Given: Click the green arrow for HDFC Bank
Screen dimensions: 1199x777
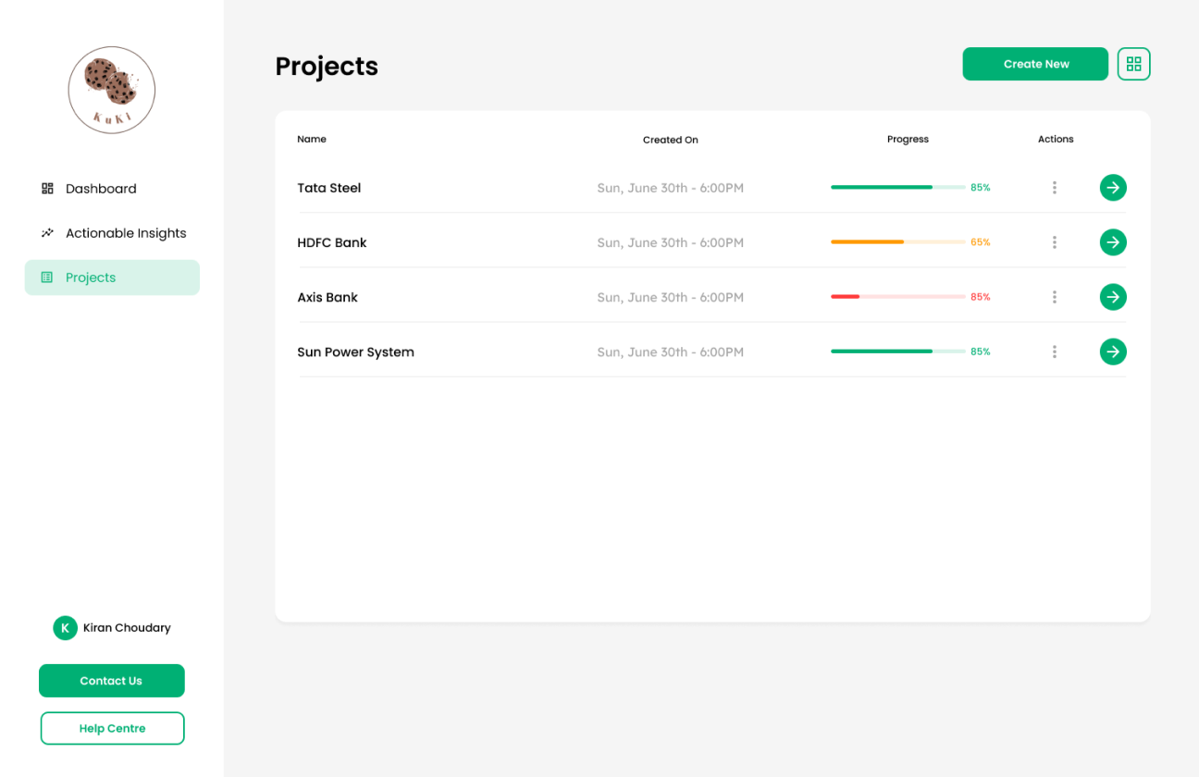Looking at the screenshot, I should pos(1113,242).
